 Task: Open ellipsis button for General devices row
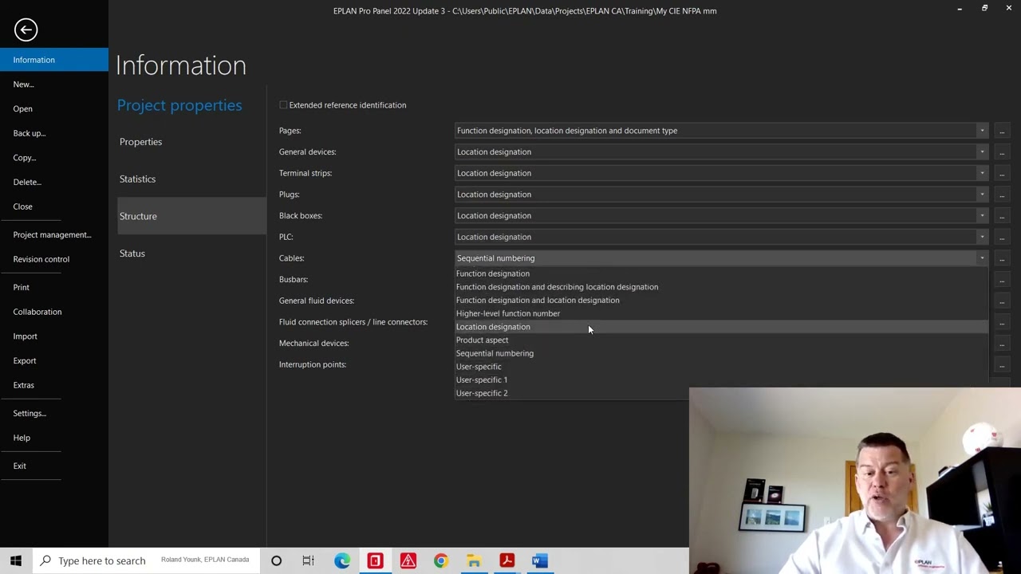1002,151
